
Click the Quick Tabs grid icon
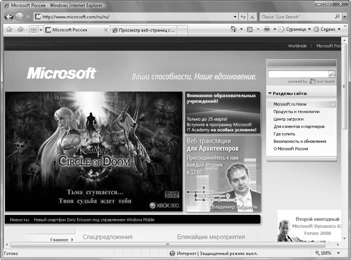click(x=34, y=30)
